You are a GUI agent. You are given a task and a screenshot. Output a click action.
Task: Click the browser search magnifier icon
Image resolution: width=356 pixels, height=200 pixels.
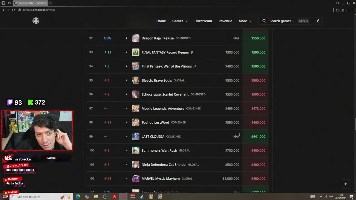338,3
